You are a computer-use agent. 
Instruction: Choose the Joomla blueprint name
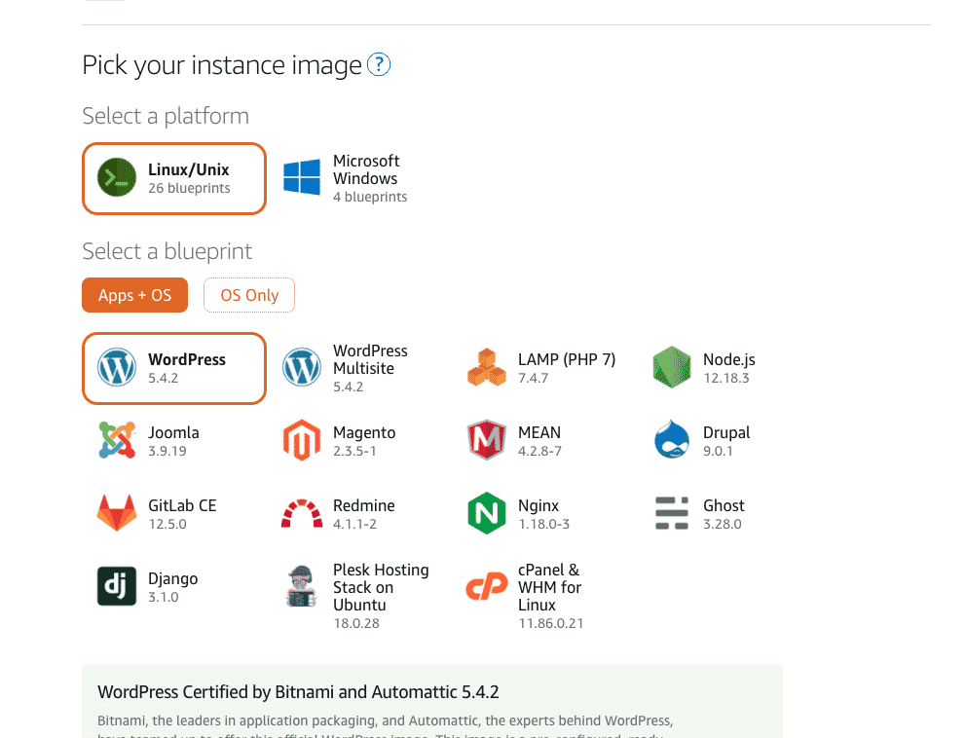click(173, 432)
